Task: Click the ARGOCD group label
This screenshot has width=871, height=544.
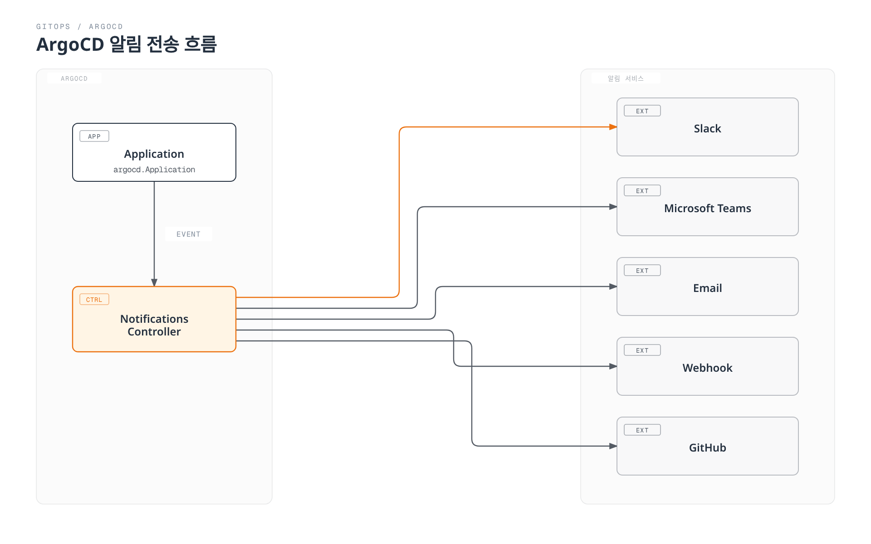Action: [x=74, y=78]
